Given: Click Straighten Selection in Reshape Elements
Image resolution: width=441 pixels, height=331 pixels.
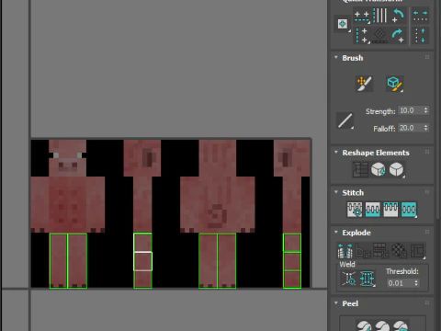Looking at the screenshot, I should pos(360,169).
